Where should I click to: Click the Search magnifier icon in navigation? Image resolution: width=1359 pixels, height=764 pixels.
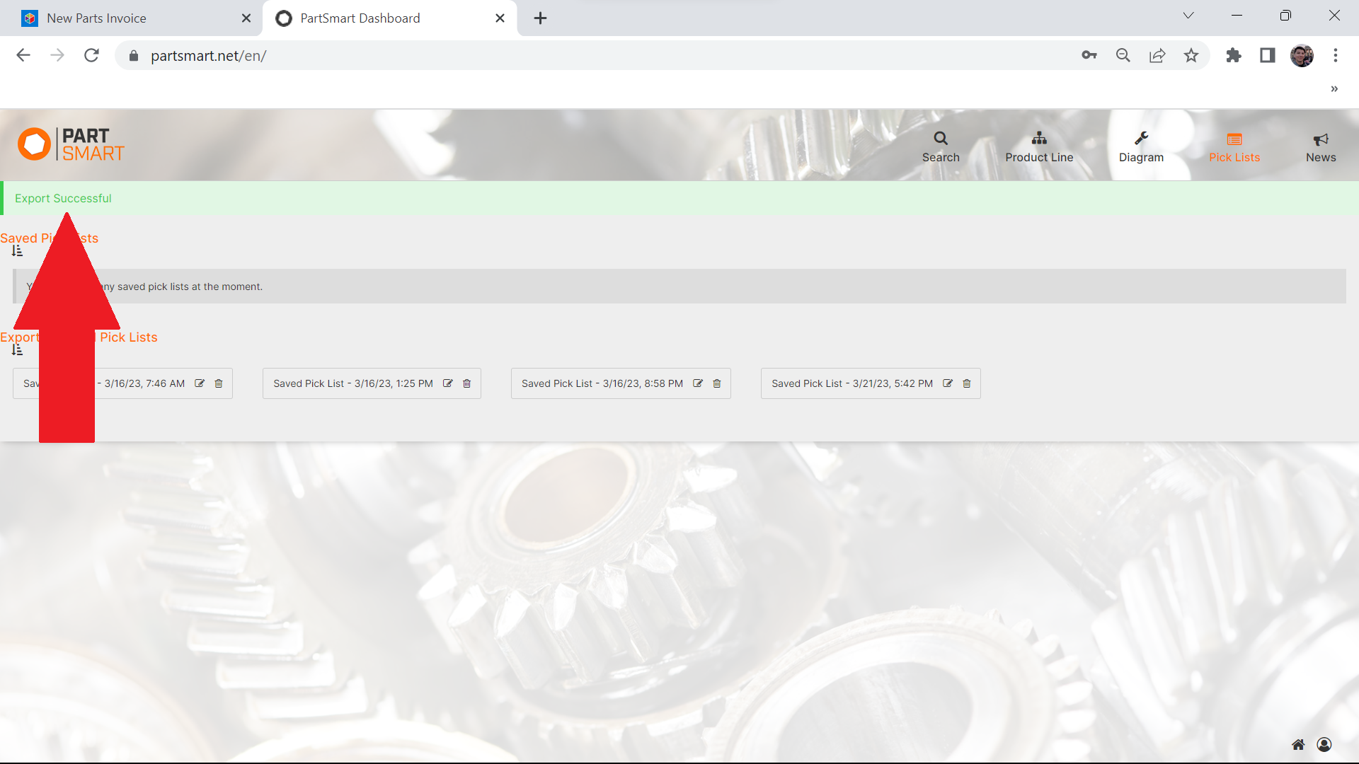coord(940,139)
